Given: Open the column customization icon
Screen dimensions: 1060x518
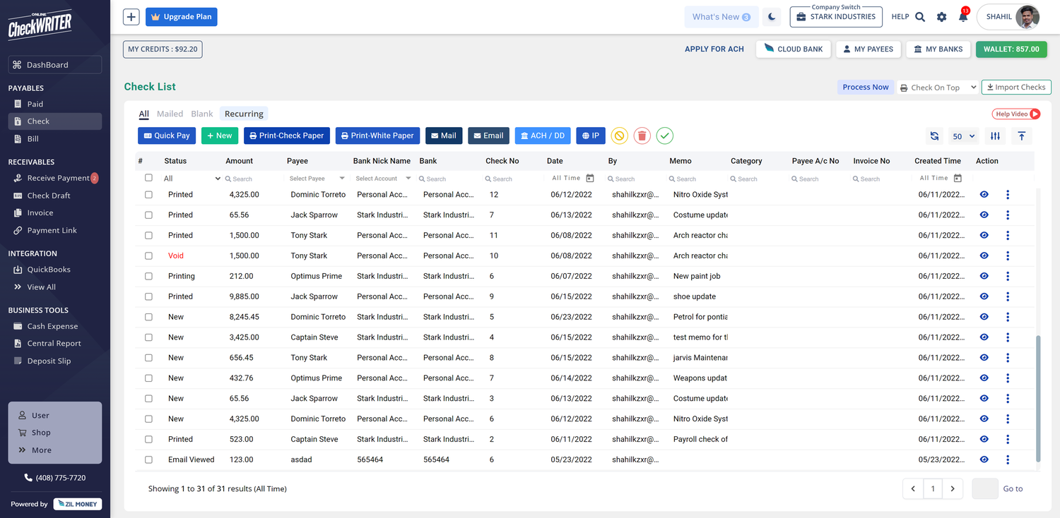Looking at the screenshot, I should 996,135.
